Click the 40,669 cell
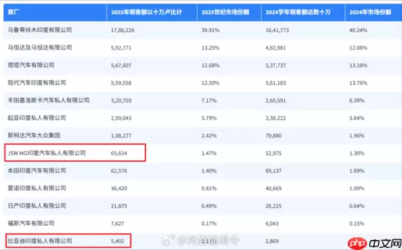 coord(273,188)
